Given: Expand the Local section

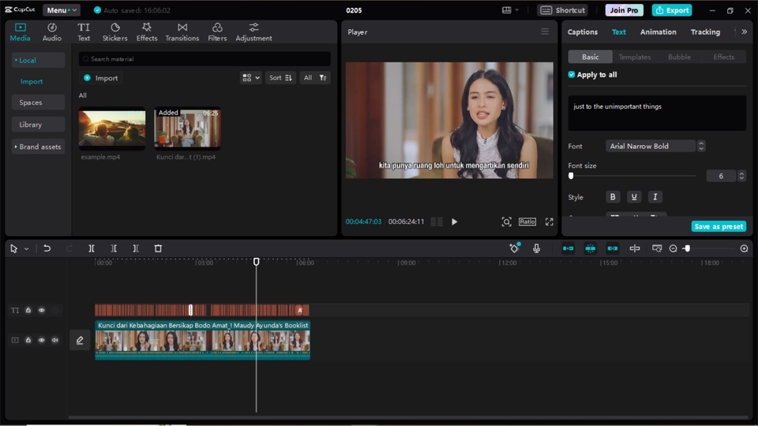Looking at the screenshot, I should click(38, 61).
